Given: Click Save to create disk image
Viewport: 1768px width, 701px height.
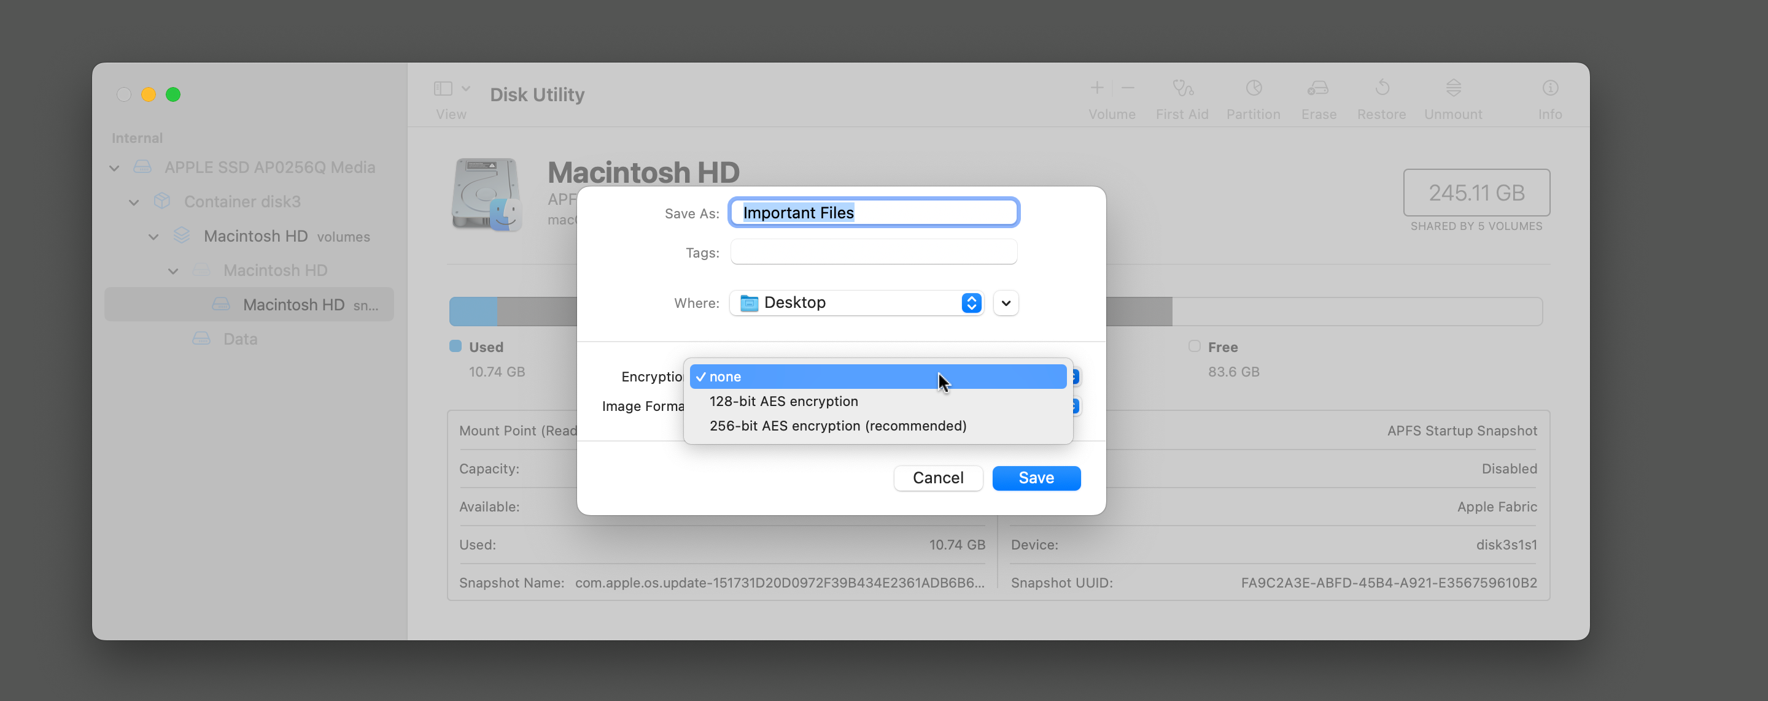Looking at the screenshot, I should click(x=1035, y=477).
